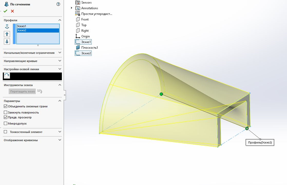Image resolution: width=287 pixels, height=185 pixels.
Task: Select the Front plane icon
Action: [78, 20]
